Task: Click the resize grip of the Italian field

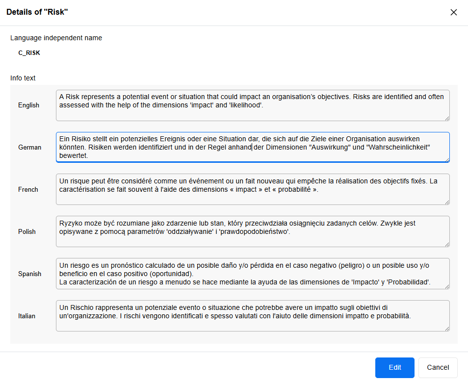Action: coord(447,330)
